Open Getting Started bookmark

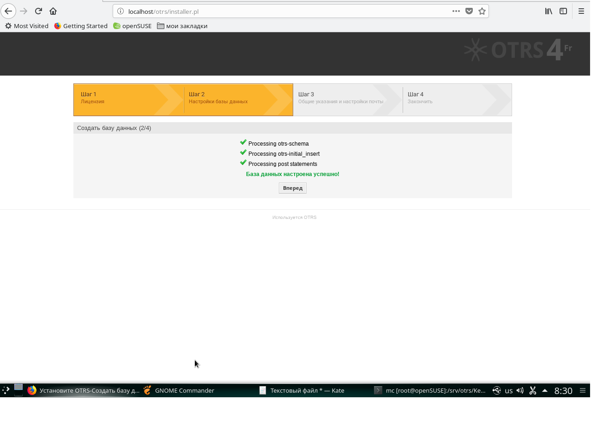81,26
